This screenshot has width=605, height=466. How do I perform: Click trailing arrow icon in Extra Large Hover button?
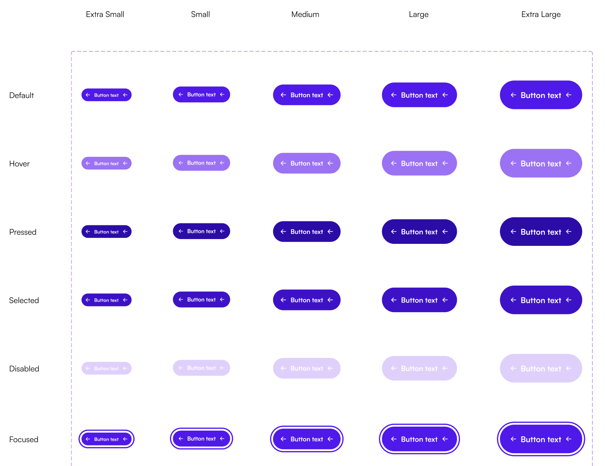[x=569, y=164]
